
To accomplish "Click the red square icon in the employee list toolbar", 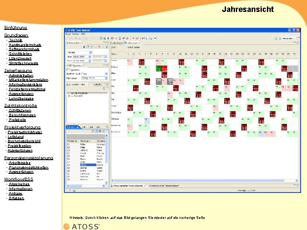I will coord(100,131).
